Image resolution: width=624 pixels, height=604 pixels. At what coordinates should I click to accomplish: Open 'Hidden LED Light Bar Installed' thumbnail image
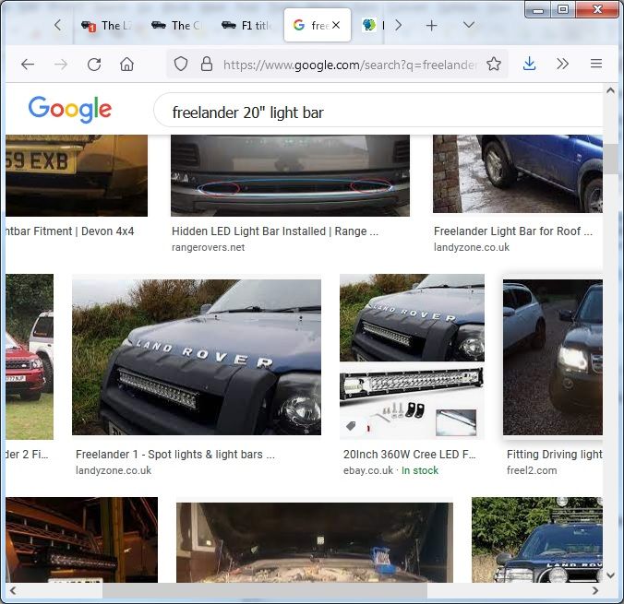(290, 176)
